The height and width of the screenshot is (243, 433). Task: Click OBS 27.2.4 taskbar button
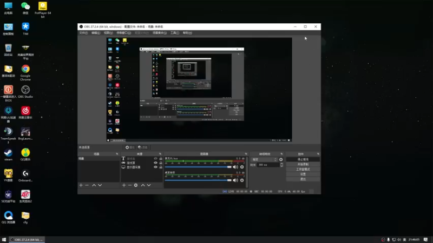tap(27, 240)
